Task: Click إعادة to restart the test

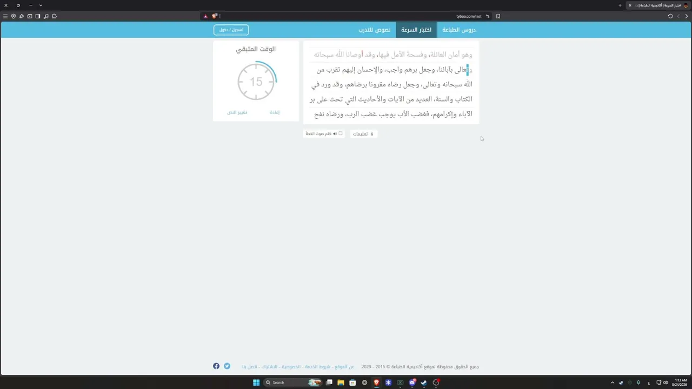Action: click(x=275, y=112)
